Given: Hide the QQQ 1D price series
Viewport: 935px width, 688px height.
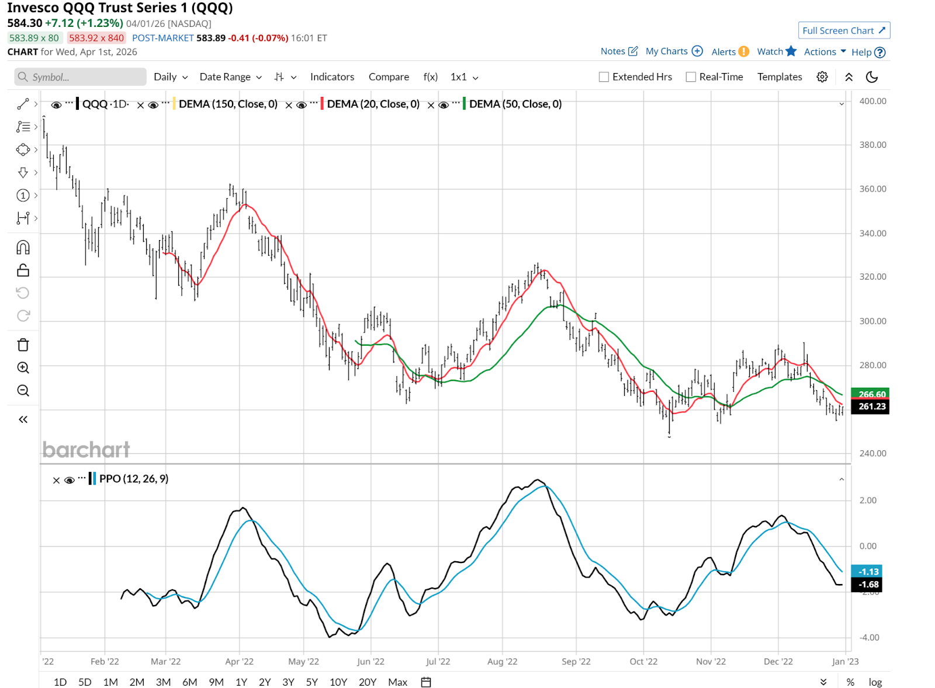Looking at the screenshot, I should pyautogui.click(x=56, y=105).
